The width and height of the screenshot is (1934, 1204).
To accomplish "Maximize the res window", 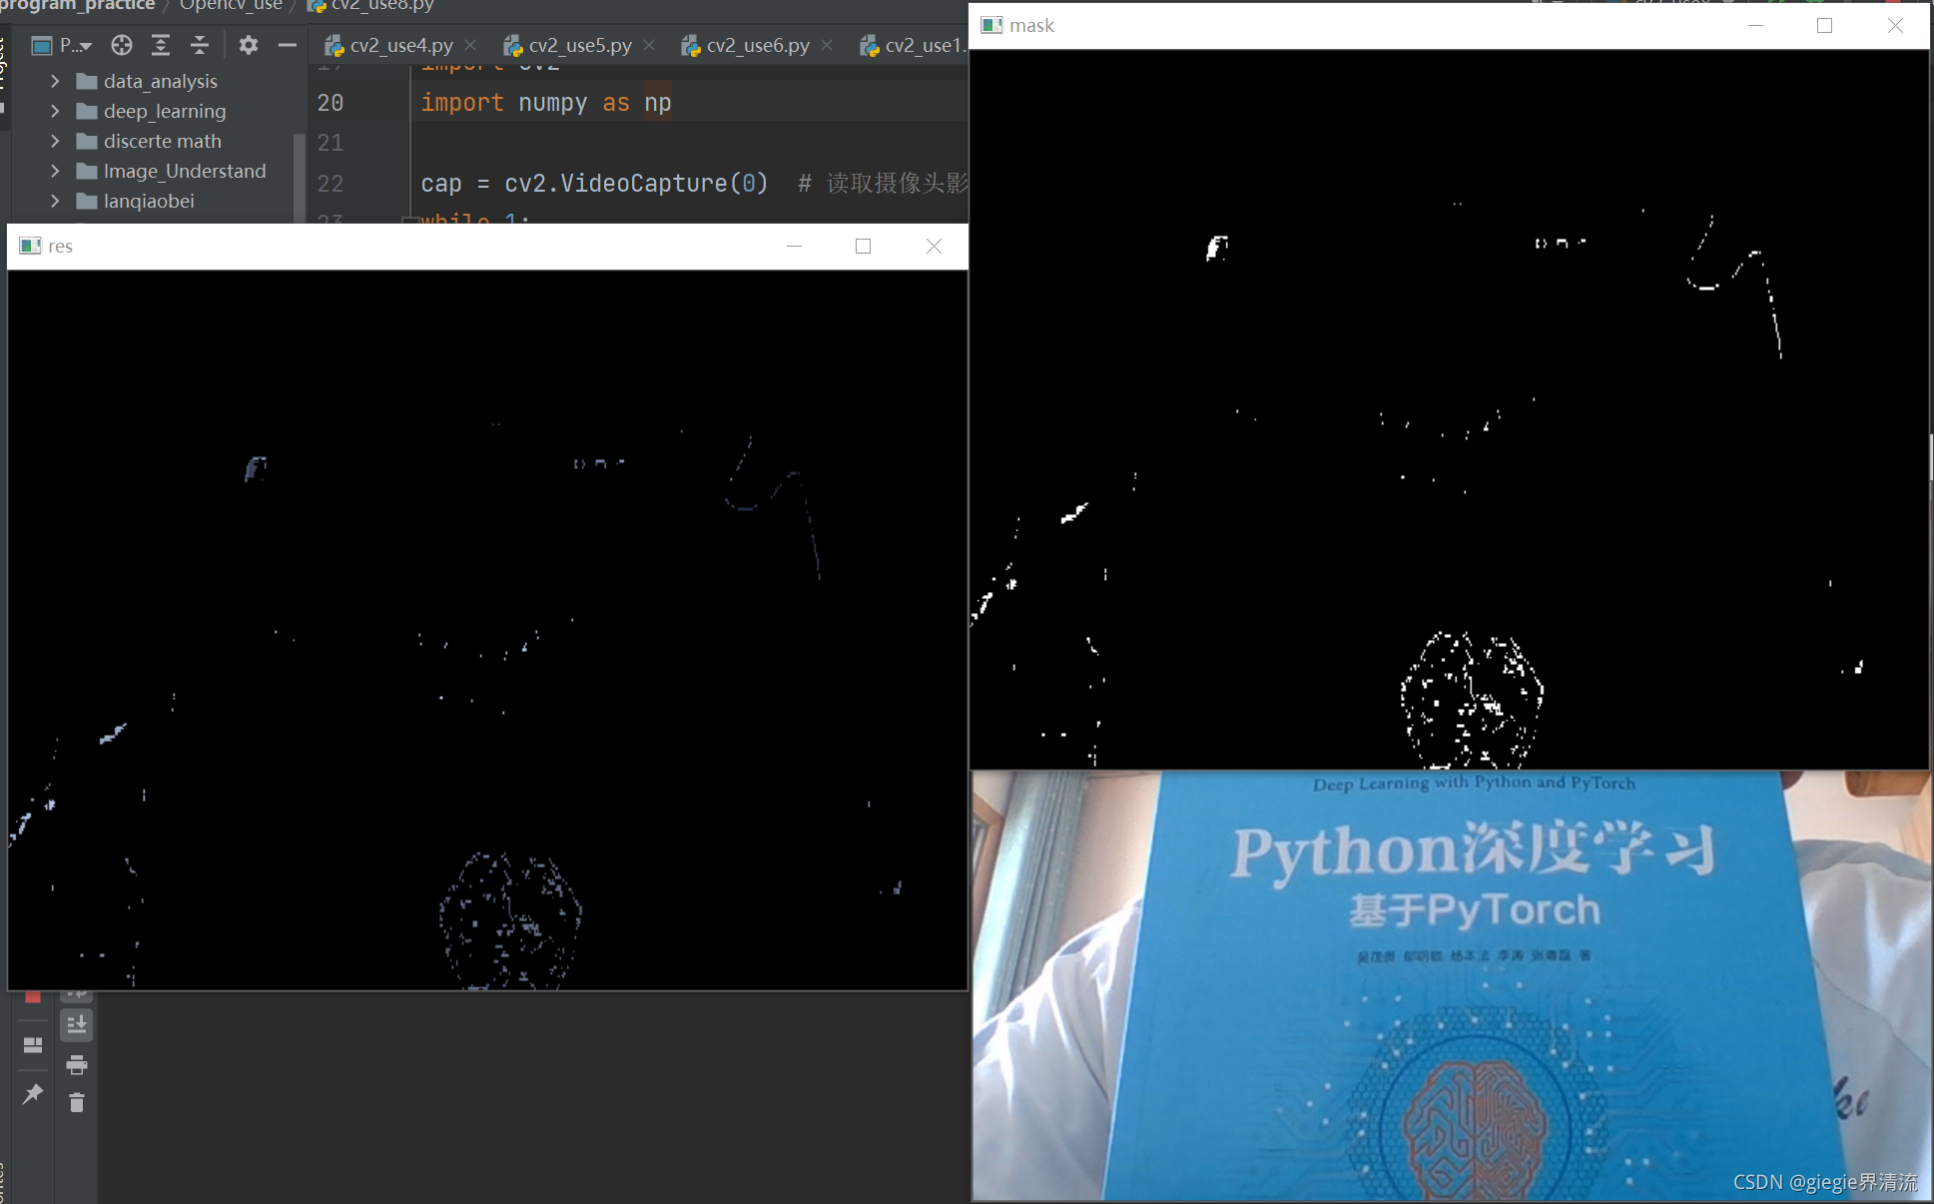I will tap(864, 246).
